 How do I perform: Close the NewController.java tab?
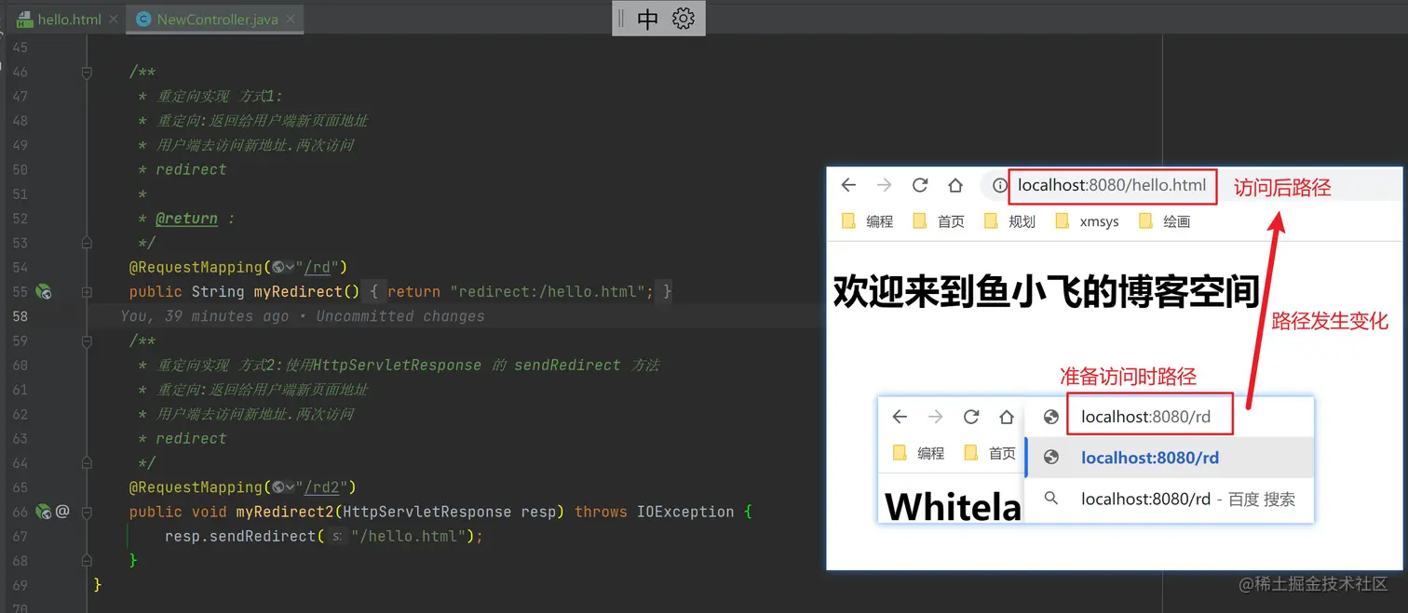[x=290, y=20]
